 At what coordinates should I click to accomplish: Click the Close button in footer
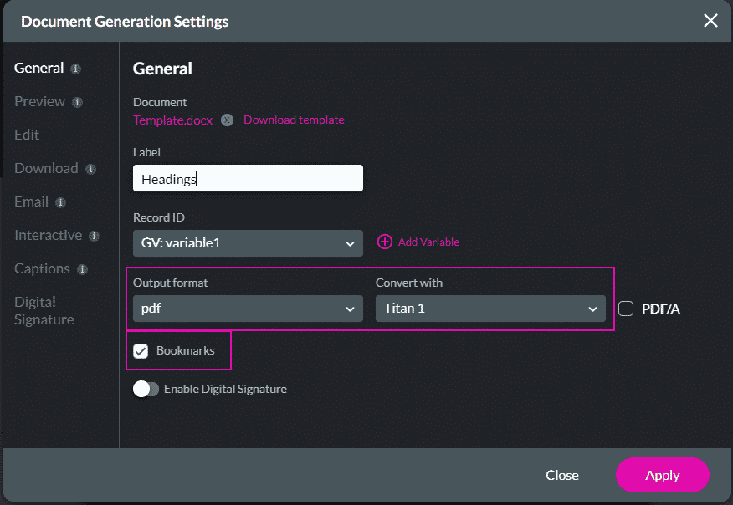pyautogui.click(x=562, y=475)
